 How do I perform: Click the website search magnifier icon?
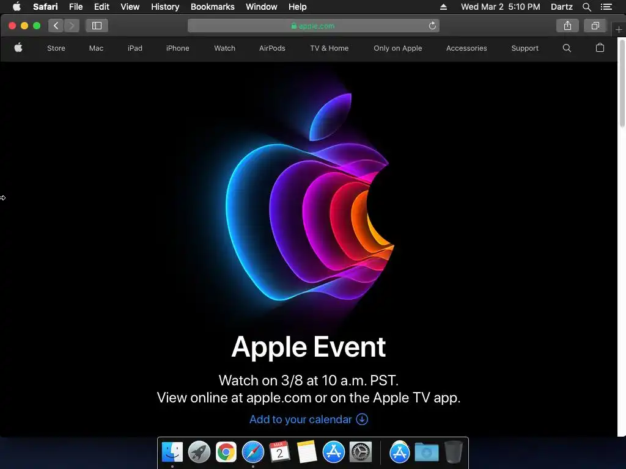(567, 48)
